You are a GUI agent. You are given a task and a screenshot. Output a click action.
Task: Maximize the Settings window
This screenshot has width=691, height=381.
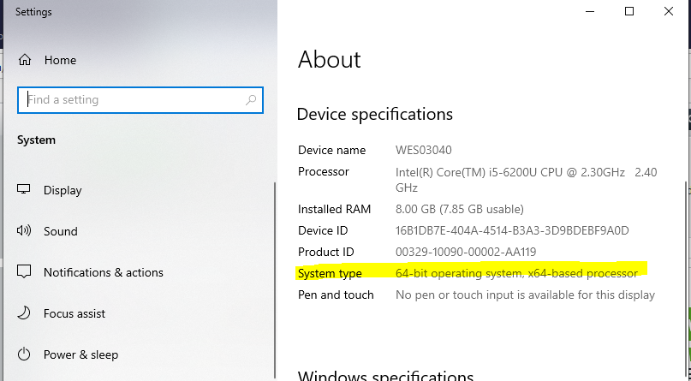click(629, 11)
